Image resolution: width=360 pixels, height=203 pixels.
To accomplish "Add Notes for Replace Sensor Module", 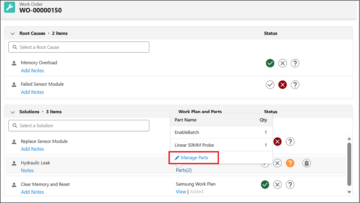I will (x=32, y=149).
